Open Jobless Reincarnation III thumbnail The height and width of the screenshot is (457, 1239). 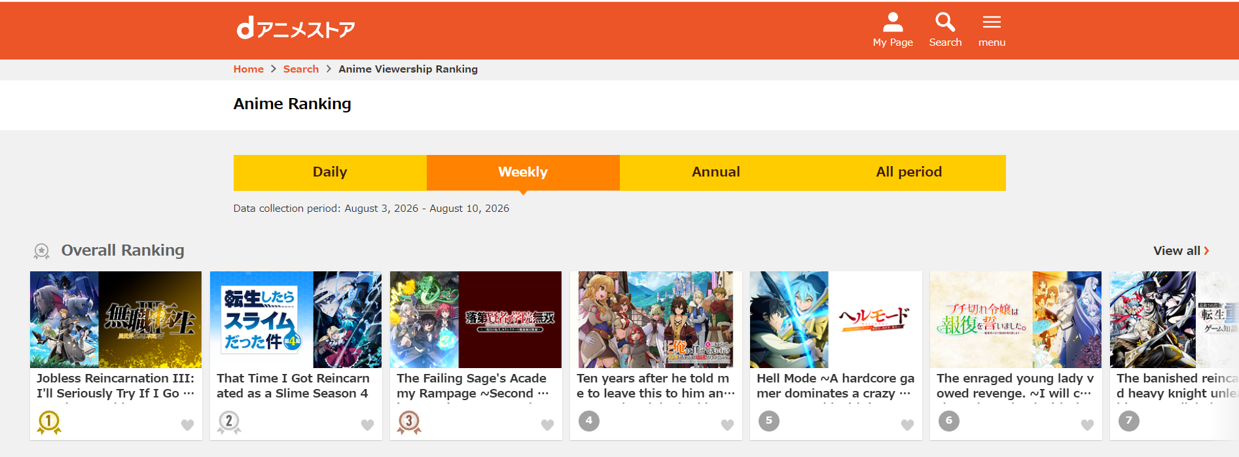click(x=116, y=320)
